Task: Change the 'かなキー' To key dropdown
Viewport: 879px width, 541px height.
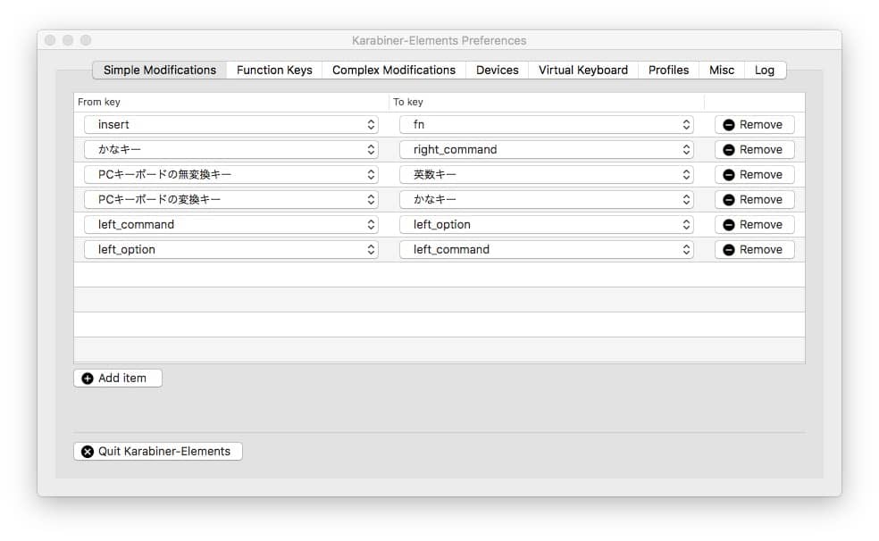Action: pos(547,199)
